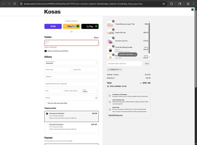Open the State Falcón dropdown
Image resolution: width=197 pixels, height=145 pixels.
(x=90, y=91)
